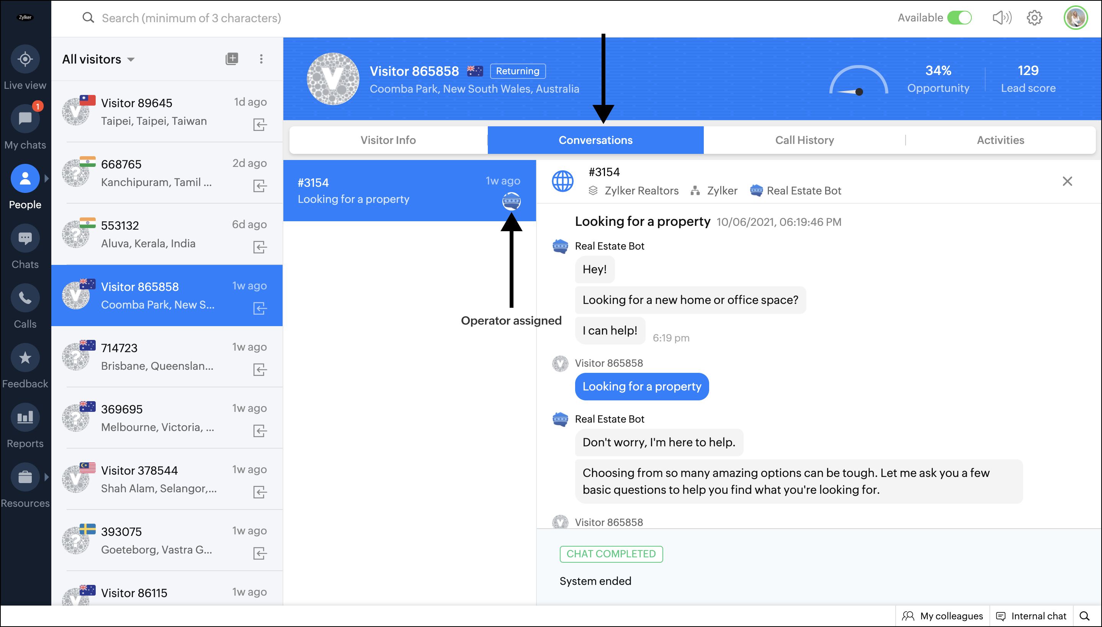Screen dimensions: 1102x627
Task: Open the Activities tab
Action: (x=1000, y=140)
